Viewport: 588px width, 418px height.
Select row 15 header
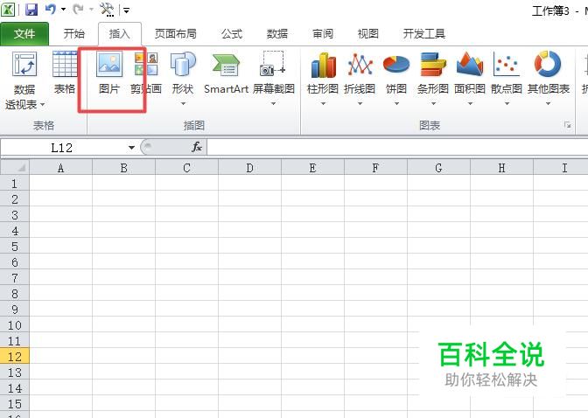[15, 404]
